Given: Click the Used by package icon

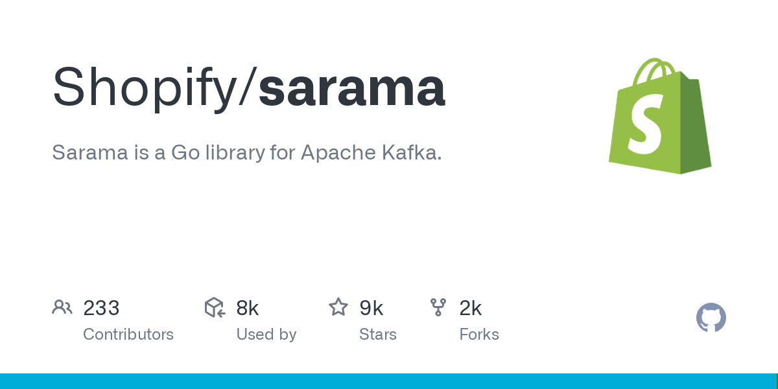Looking at the screenshot, I should [215, 307].
